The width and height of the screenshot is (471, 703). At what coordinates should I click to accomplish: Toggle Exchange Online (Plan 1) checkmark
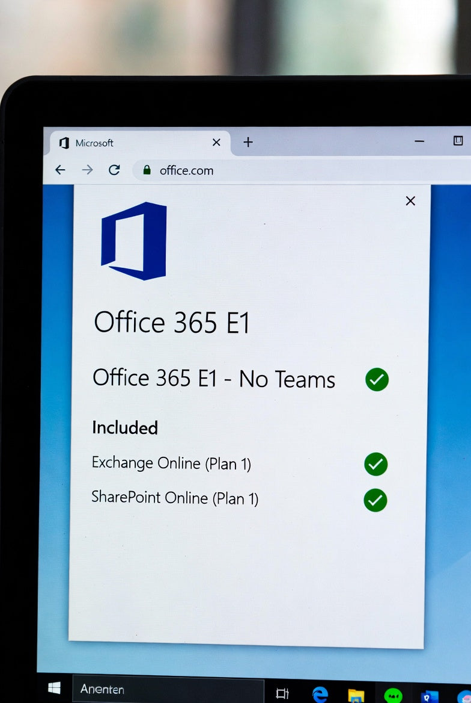pyautogui.click(x=375, y=464)
